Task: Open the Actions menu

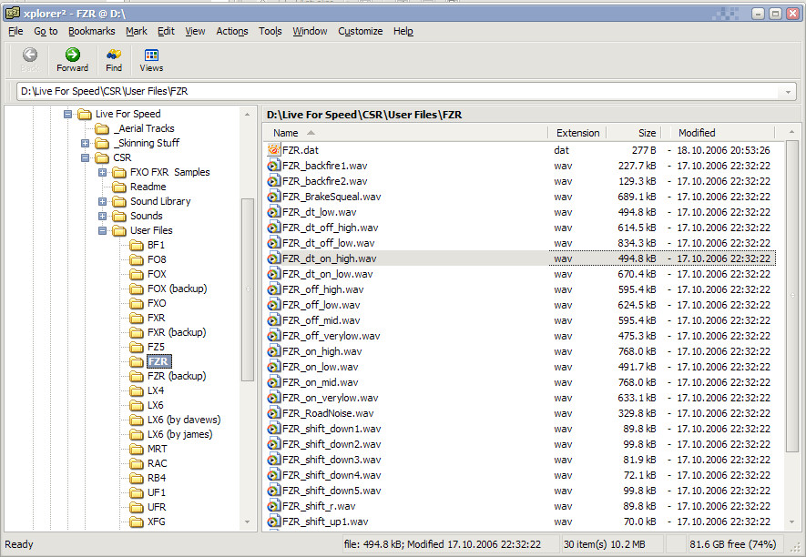Action: [232, 31]
